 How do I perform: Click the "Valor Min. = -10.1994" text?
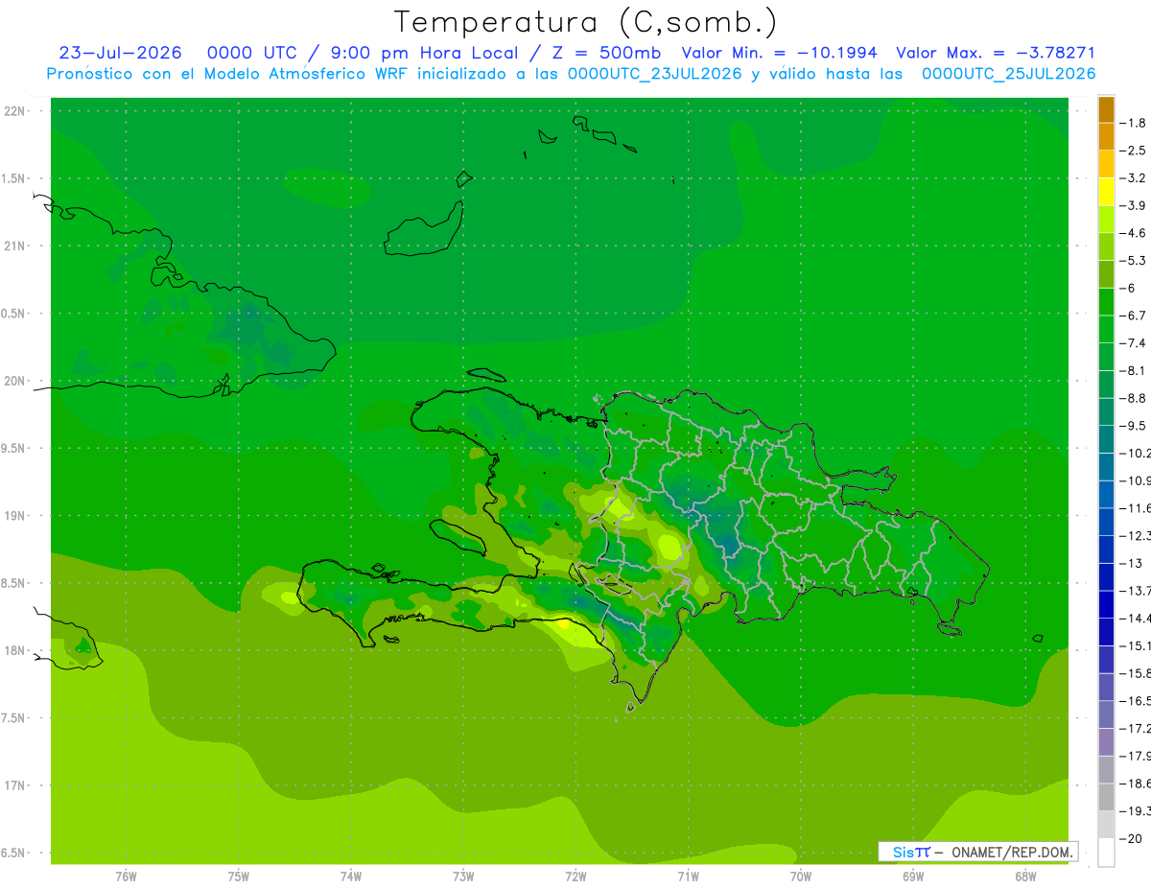click(x=779, y=53)
